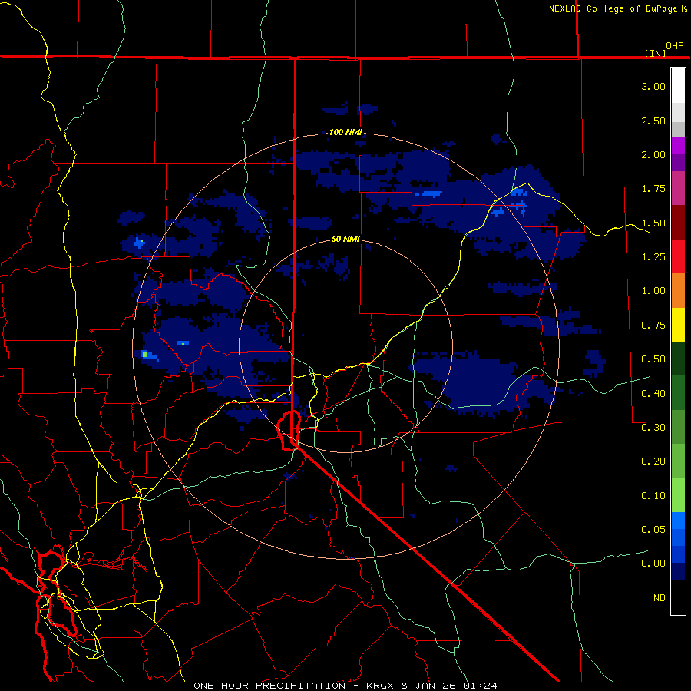Click the 0.05 legend value

[653, 529]
